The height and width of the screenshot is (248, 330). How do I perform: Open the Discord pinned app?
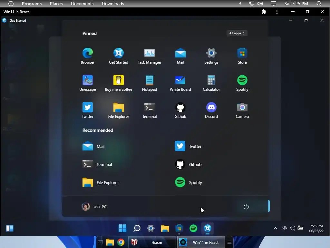(x=211, y=110)
